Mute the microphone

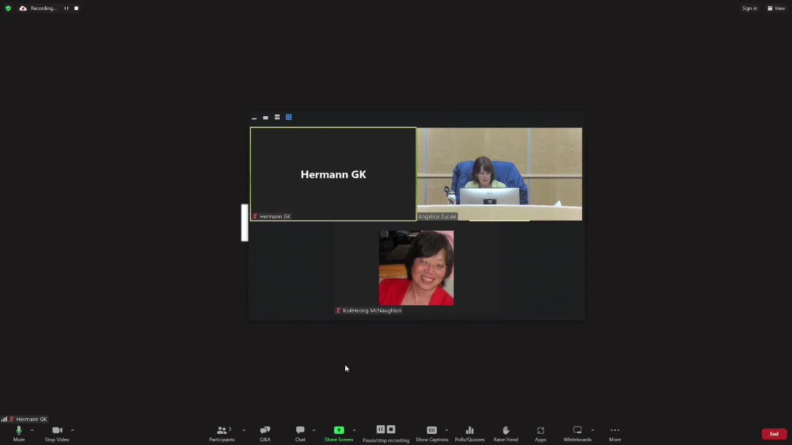coord(19,433)
